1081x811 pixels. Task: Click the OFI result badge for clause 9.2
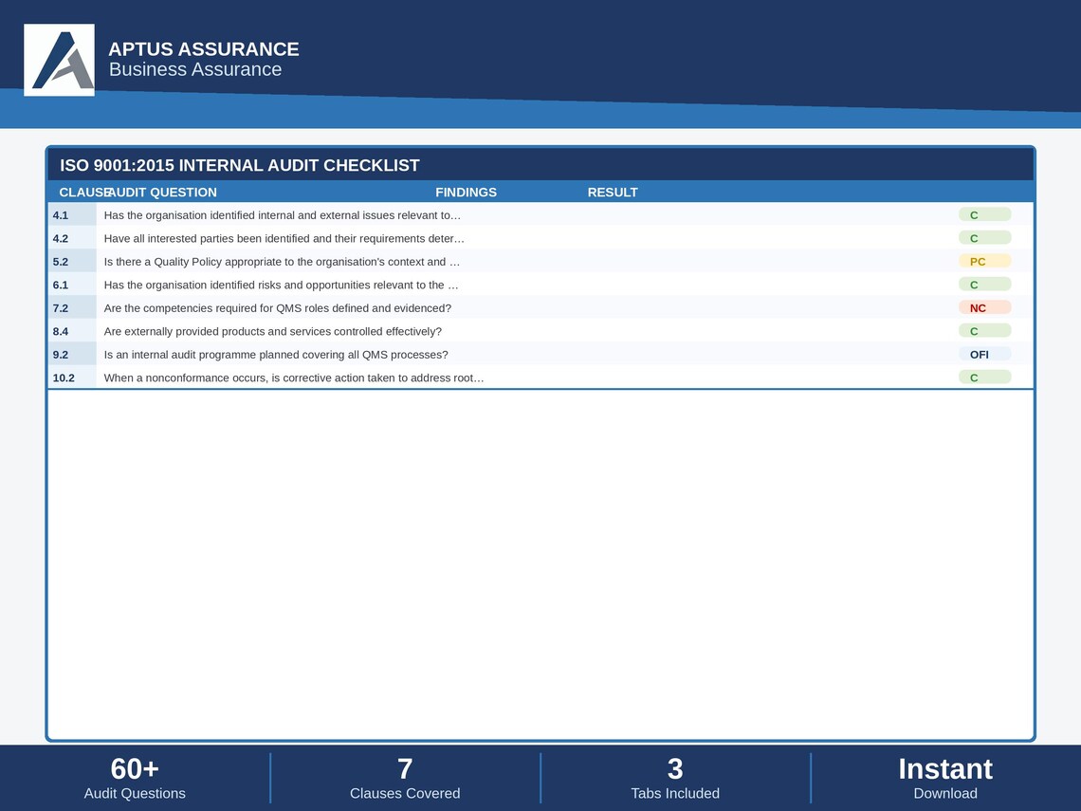point(984,355)
